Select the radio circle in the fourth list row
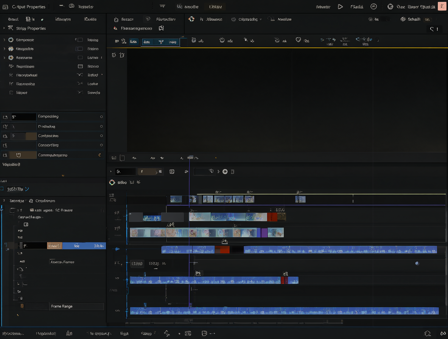Viewport: 448px width, 339px height. coord(101,145)
